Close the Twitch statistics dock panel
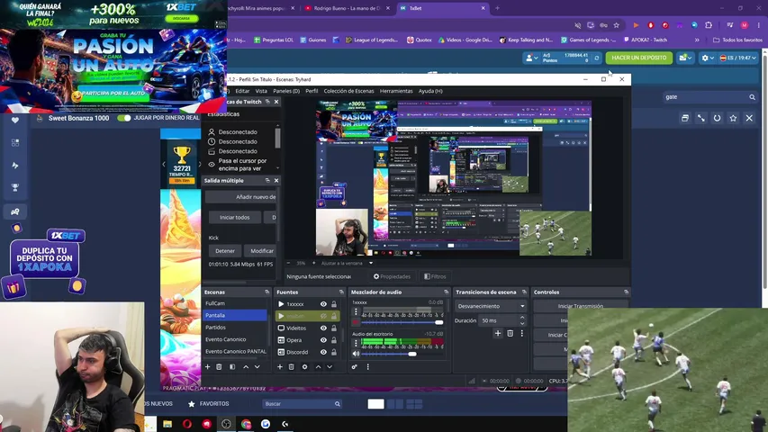This screenshot has width=768, height=432. pyautogui.click(x=276, y=102)
